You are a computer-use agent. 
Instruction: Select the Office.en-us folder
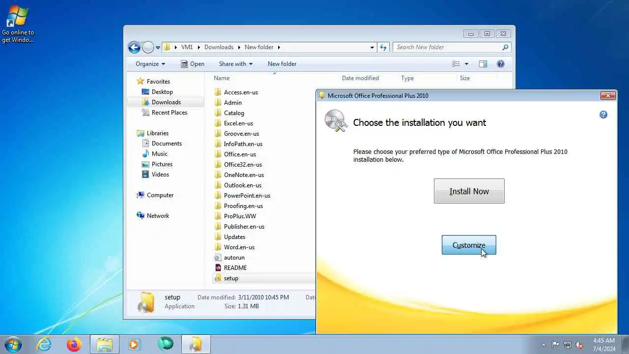pyautogui.click(x=240, y=154)
